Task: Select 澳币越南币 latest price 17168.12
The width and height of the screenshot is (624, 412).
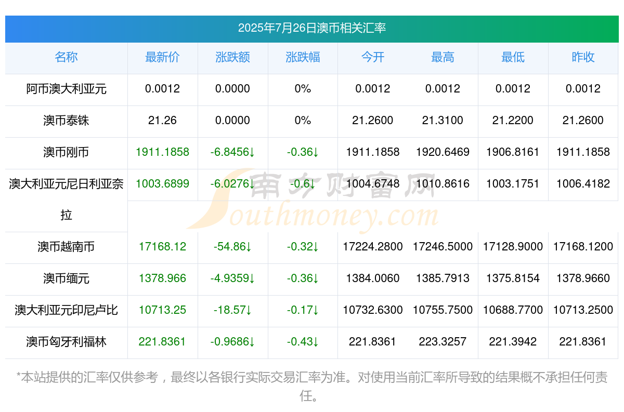Action: point(162,247)
